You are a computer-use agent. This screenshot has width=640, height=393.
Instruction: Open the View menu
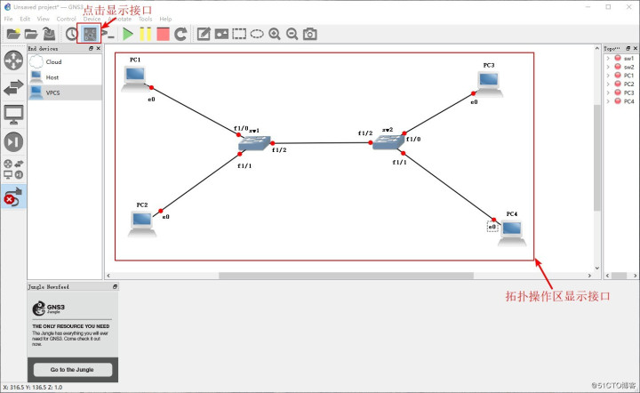(x=44, y=19)
